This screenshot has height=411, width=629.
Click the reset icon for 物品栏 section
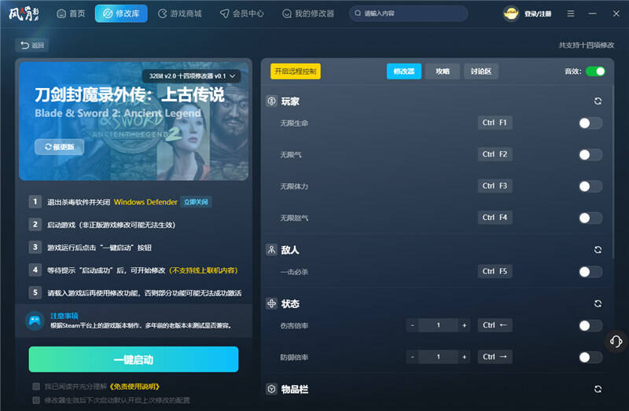598,389
